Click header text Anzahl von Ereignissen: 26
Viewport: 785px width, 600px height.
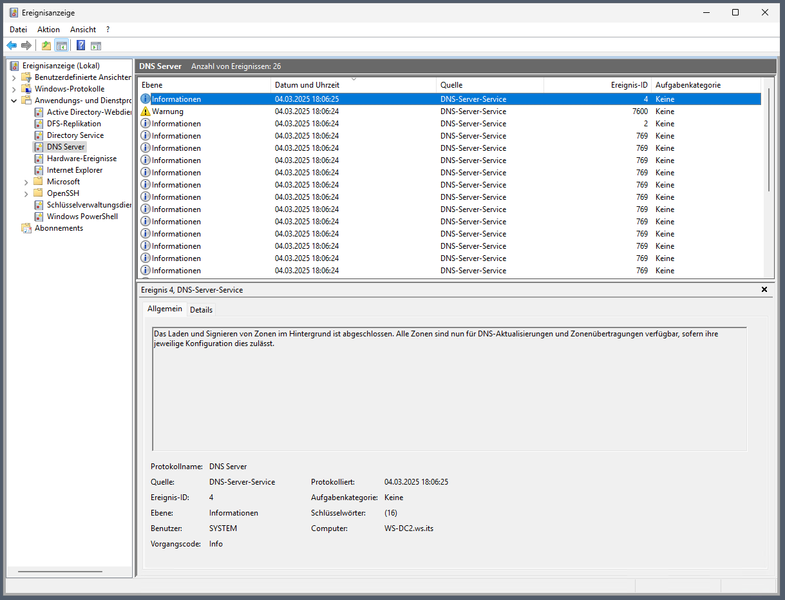click(236, 66)
